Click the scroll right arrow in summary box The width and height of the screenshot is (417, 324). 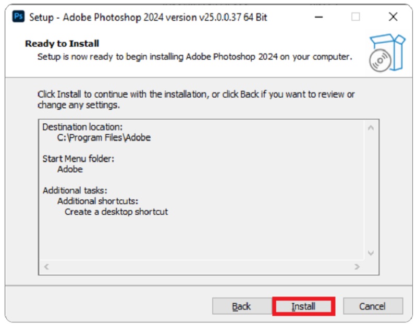[357, 266]
